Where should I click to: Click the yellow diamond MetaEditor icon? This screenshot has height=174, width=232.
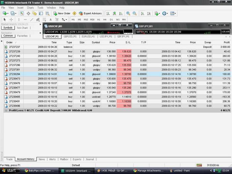pos(75,14)
